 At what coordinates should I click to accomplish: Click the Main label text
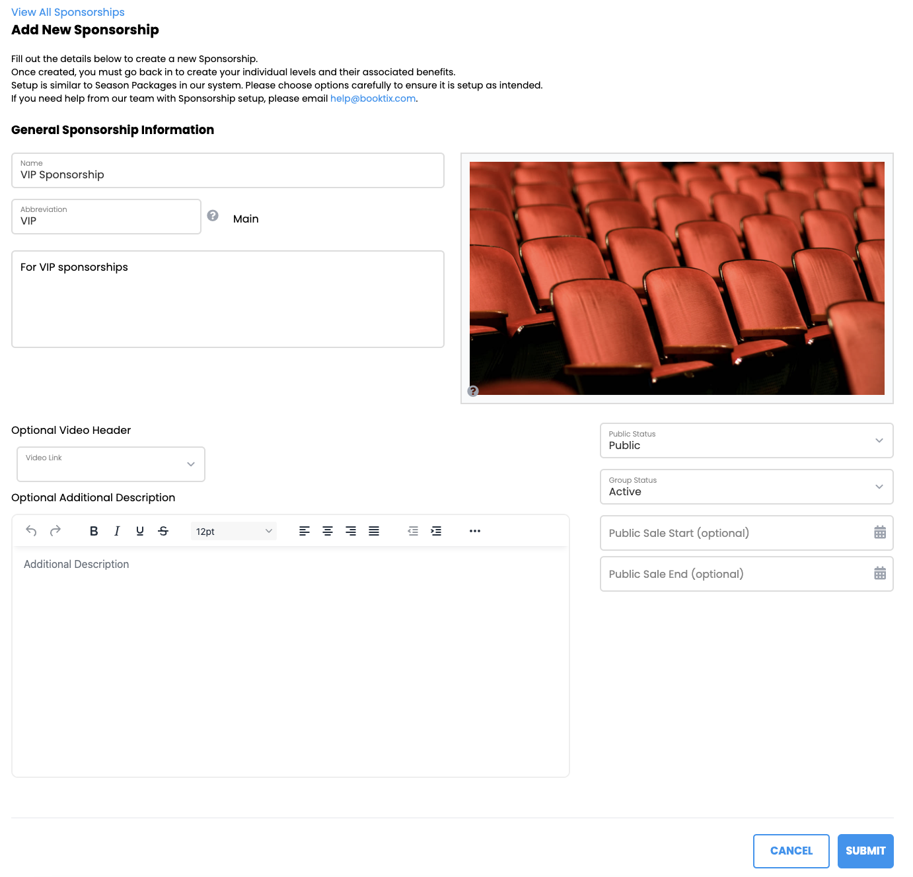246,219
